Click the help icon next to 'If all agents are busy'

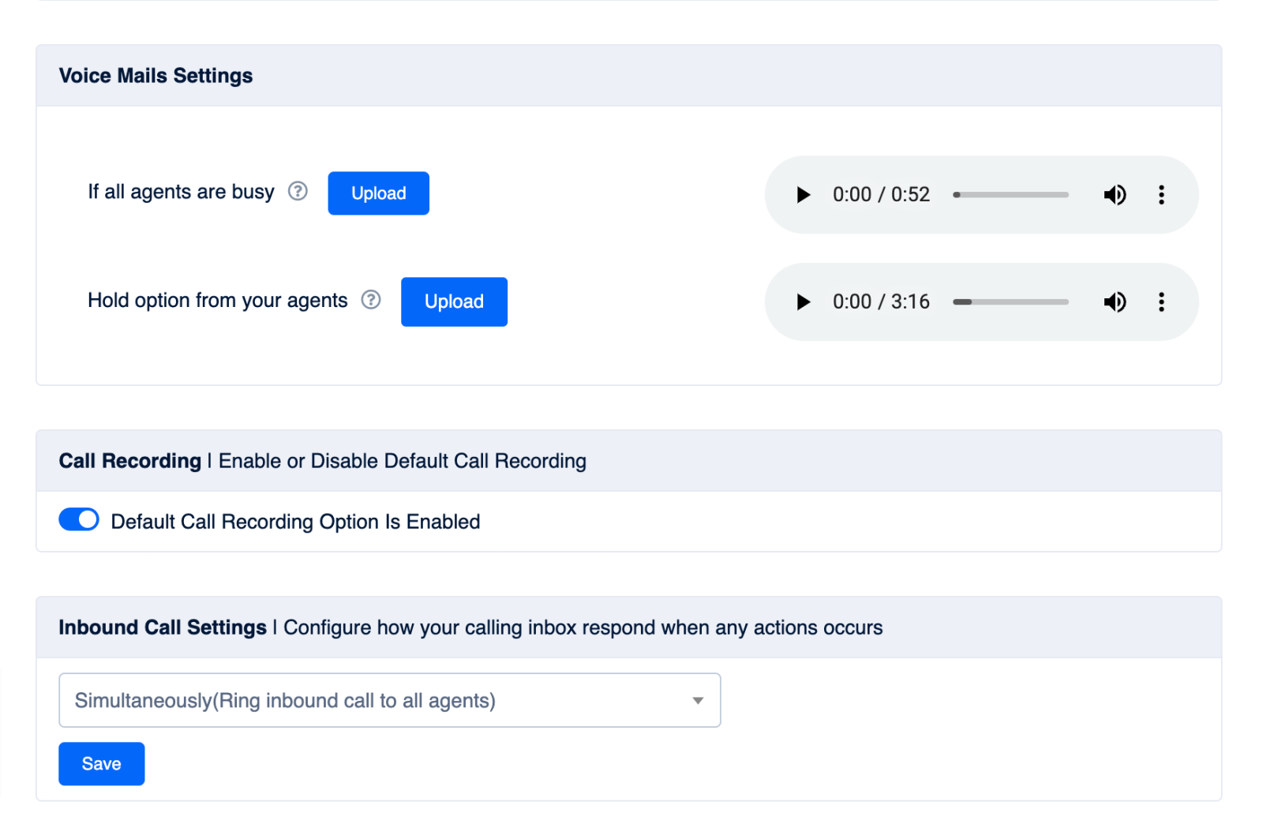point(298,190)
